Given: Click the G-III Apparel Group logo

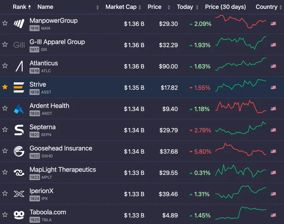Looking at the screenshot, I should tap(19, 45).
